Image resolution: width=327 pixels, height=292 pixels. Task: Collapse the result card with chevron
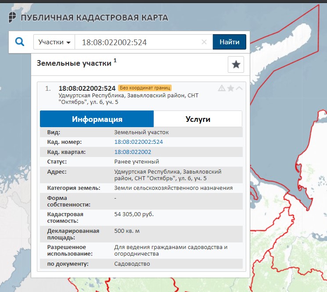pyautogui.click(x=239, y=88)
